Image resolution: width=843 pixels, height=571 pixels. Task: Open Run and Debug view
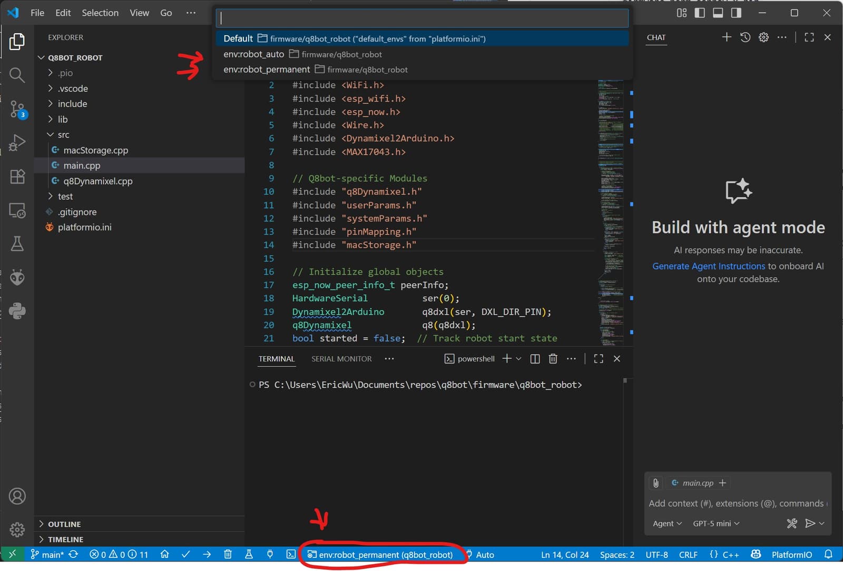[x=17, y=143]
